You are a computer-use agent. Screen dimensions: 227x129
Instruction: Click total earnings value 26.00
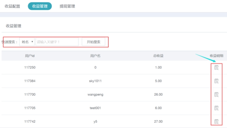(x=158, y=95)
